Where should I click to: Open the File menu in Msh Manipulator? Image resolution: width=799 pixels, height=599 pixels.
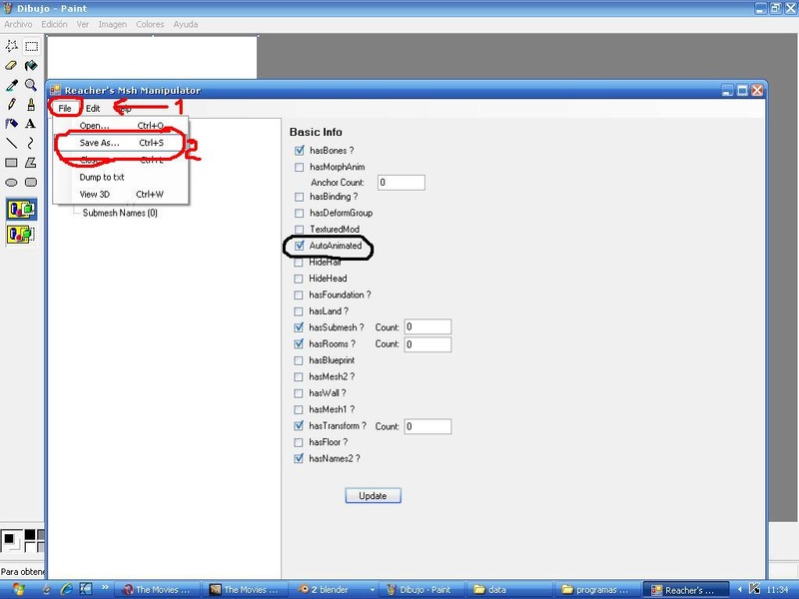pyautogui.click(x=65, y=108)
